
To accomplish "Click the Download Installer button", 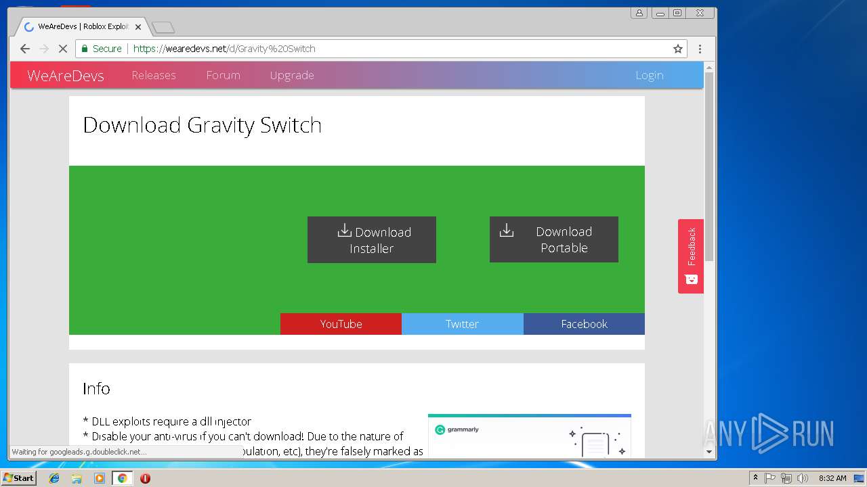I will click(372, 239).
